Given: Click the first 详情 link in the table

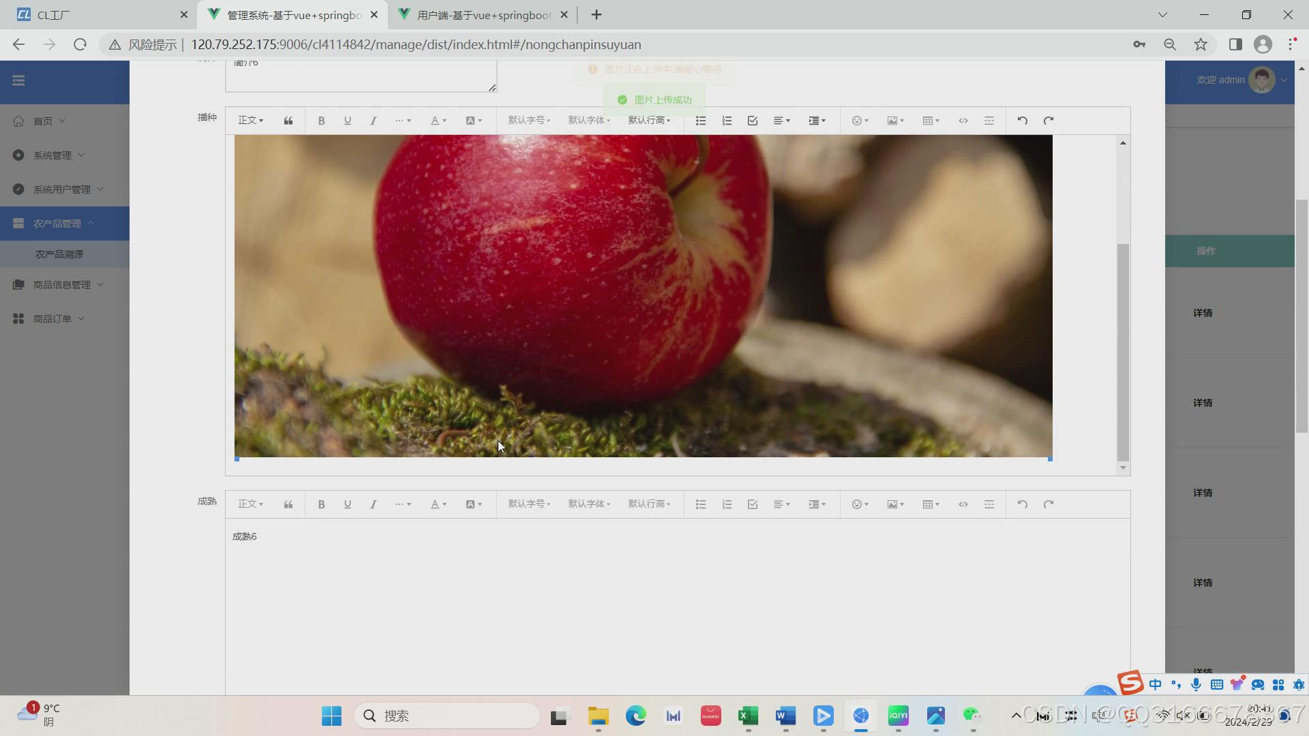Looking at the screenshot, I should click(x=1203, y=313).
